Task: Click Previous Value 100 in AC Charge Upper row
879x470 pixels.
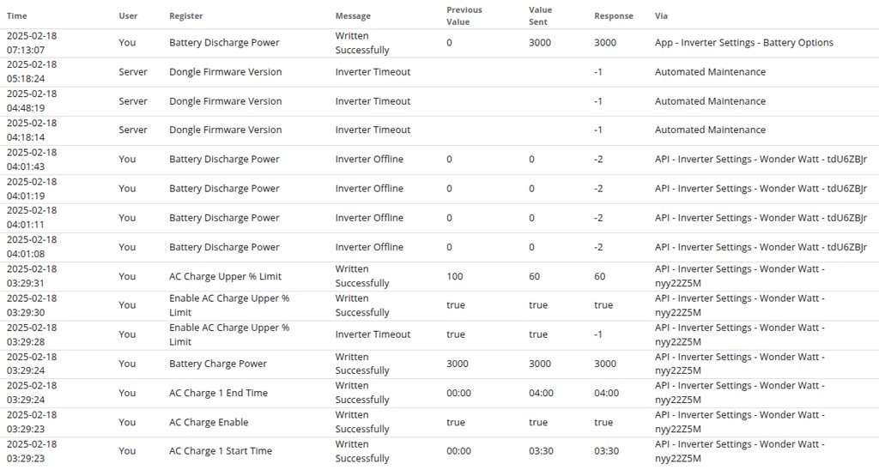Action: click(455, 276)
